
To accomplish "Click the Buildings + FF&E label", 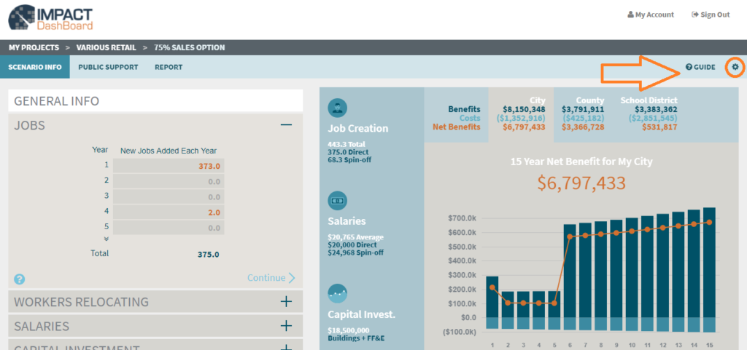I will (355, 338).
